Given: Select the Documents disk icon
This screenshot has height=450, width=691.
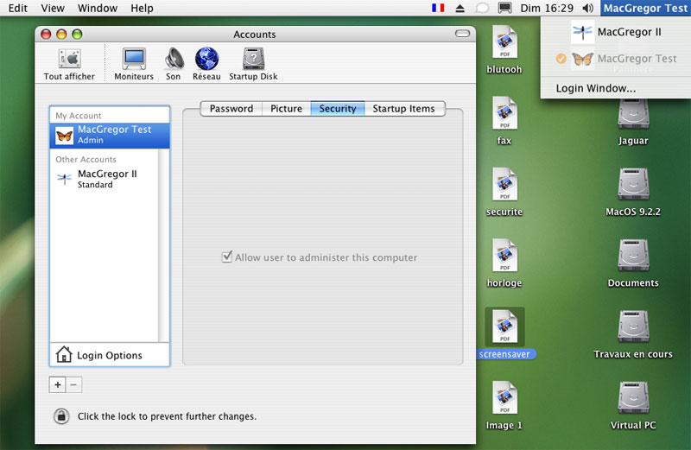Looking at the screenshot, I should pos(633,255).
